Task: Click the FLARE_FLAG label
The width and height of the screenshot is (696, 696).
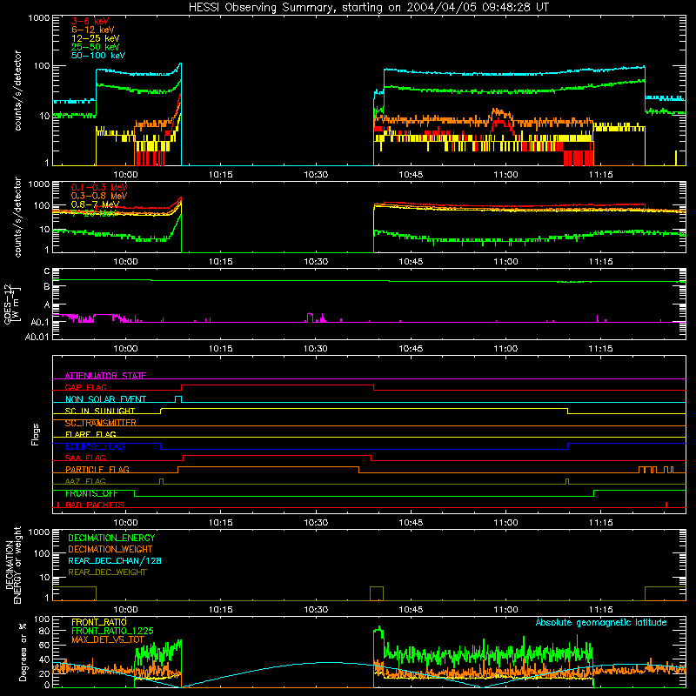Action: [x=90, y=434]
